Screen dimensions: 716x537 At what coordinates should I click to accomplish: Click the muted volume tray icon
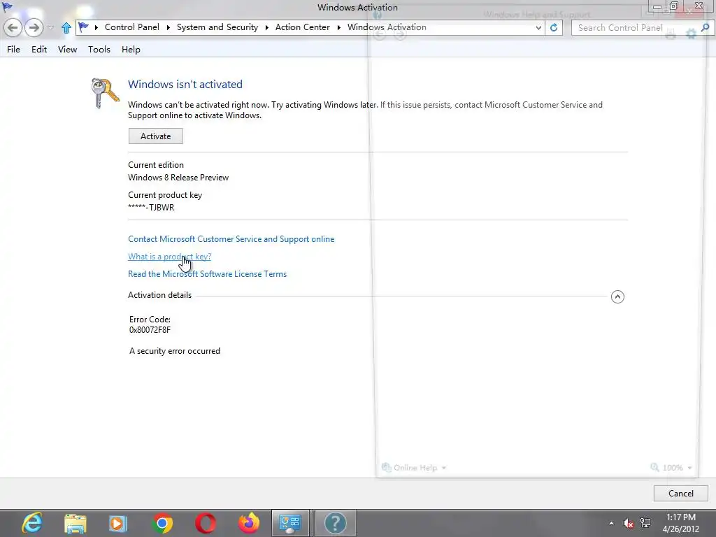(629, 523)
